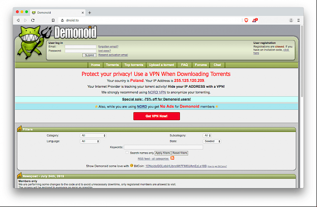This screenshot has height=207, width=317.
Task: Click the IP address 255.125.120.209 text
Action: [x=189, y=80]
